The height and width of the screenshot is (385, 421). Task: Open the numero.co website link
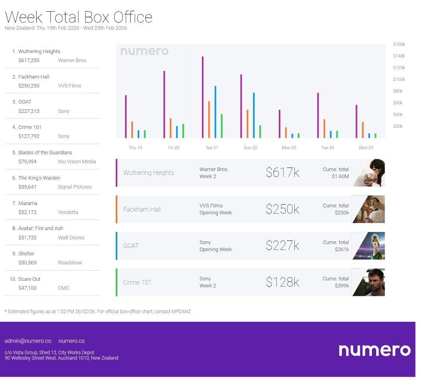(x=71, y=341)
